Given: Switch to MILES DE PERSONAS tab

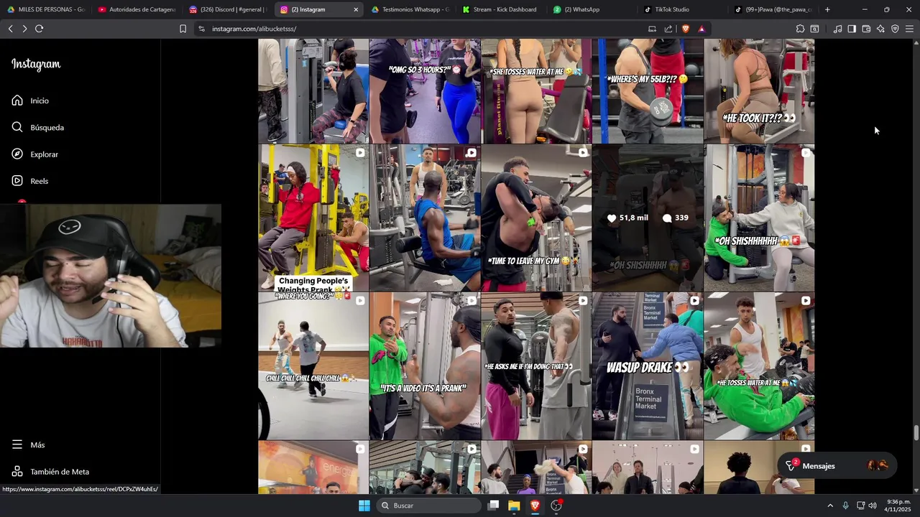Looking at the screenshot, I should 46,9.
